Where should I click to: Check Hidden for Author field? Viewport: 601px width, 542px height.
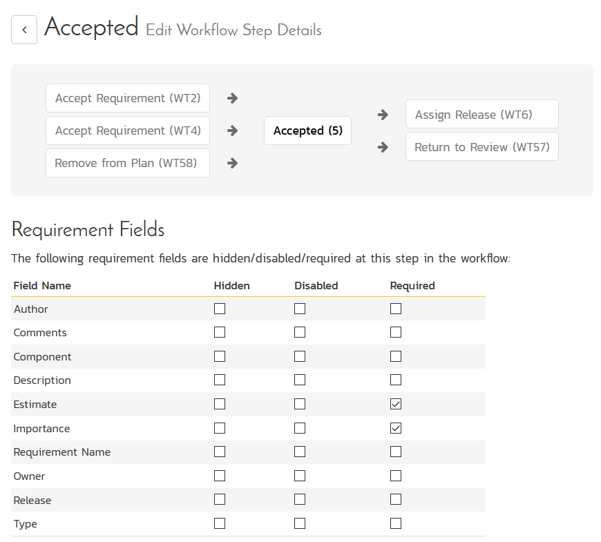(x=220, y=309)
